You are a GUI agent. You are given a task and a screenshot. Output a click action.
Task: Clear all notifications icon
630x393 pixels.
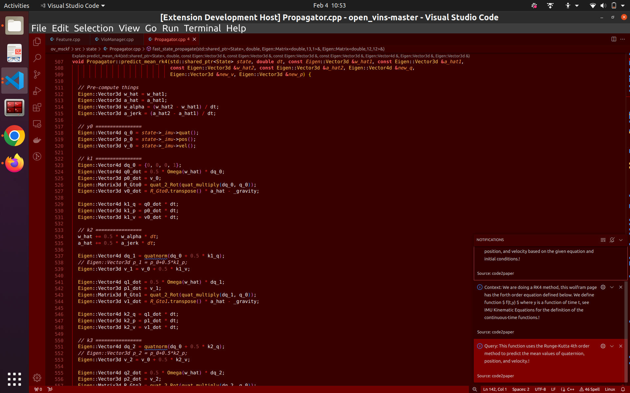point(603,240)
